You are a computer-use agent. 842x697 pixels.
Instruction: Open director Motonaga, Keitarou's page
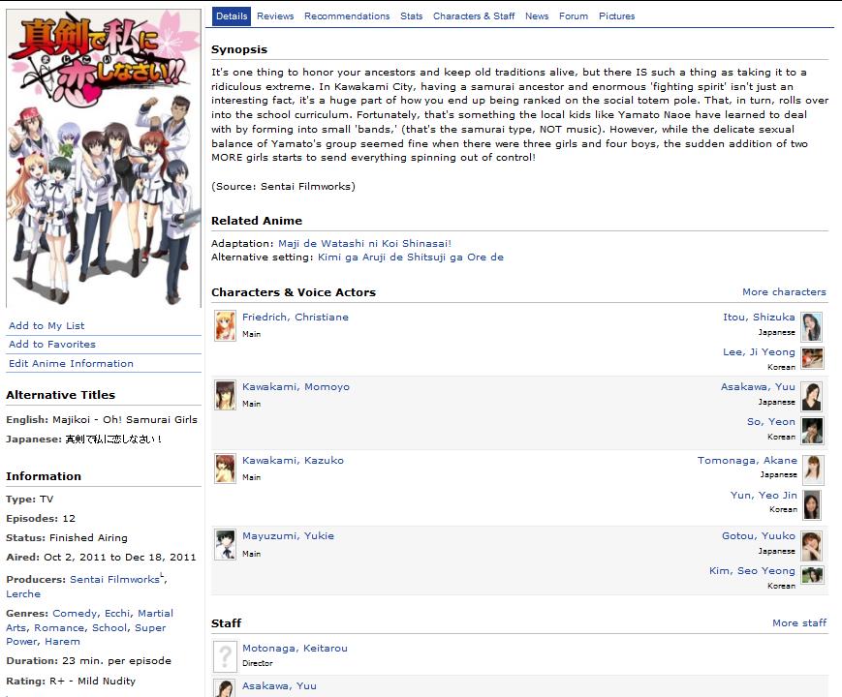(x=295, y=649)
